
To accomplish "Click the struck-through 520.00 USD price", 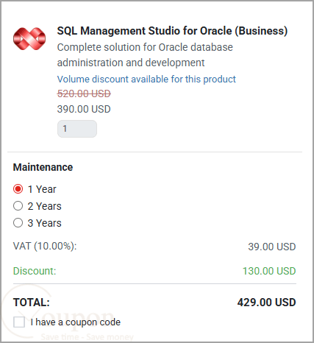I will pos(84,93).
